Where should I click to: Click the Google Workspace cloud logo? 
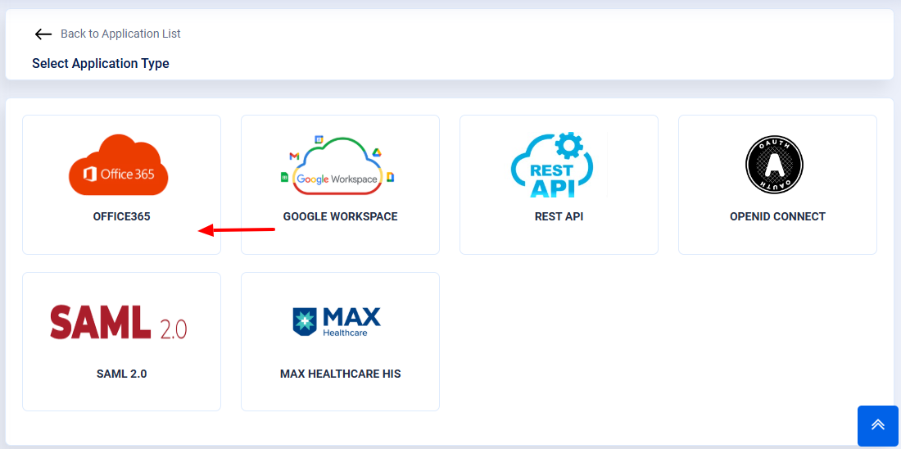pos(337,168)
